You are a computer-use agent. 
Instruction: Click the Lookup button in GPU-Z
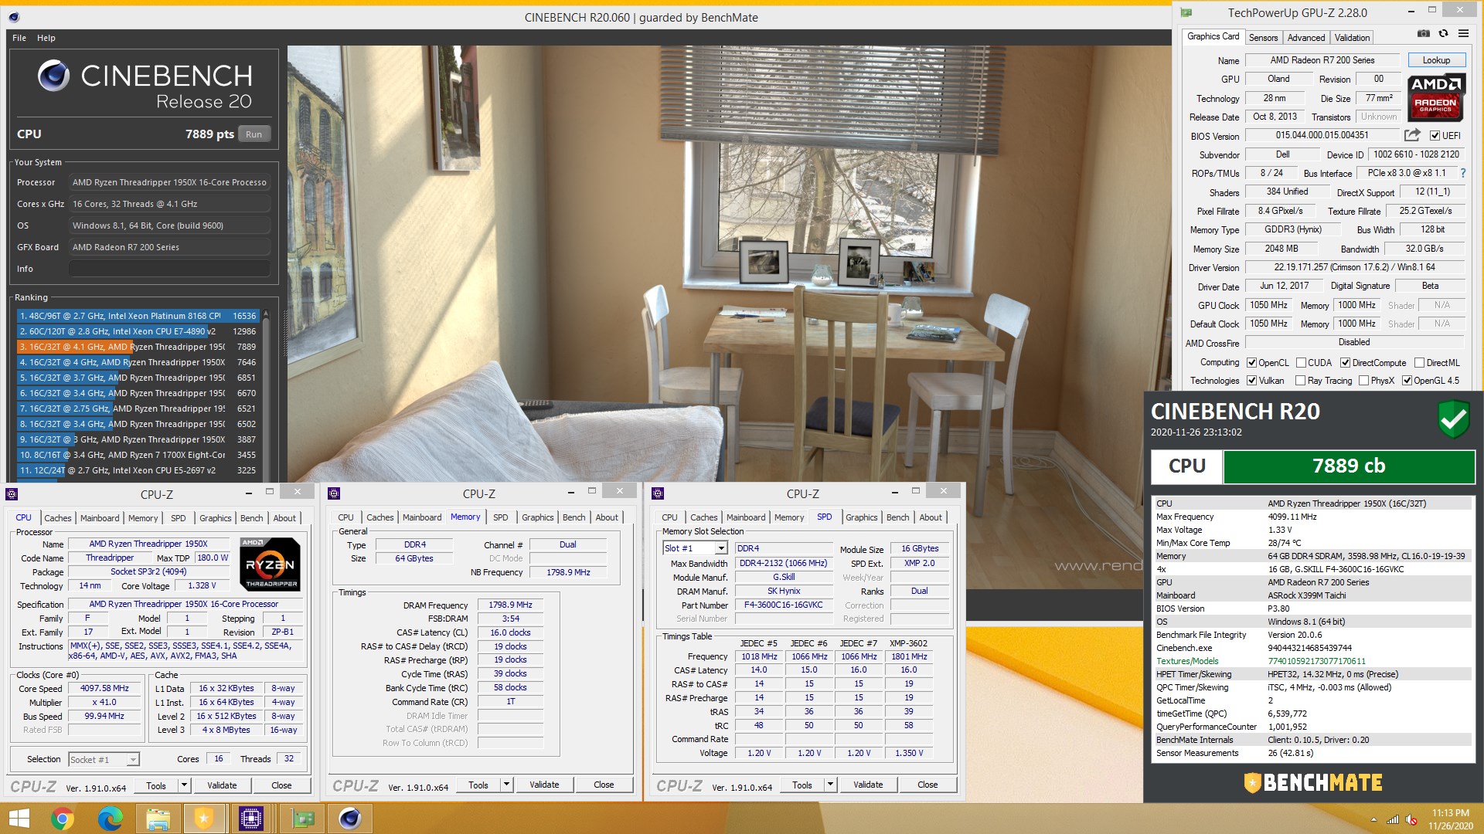point(1436,60)
